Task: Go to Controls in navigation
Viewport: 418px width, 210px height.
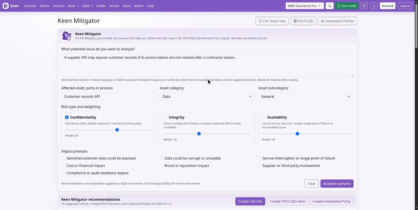Action: [x=30, y=6]
